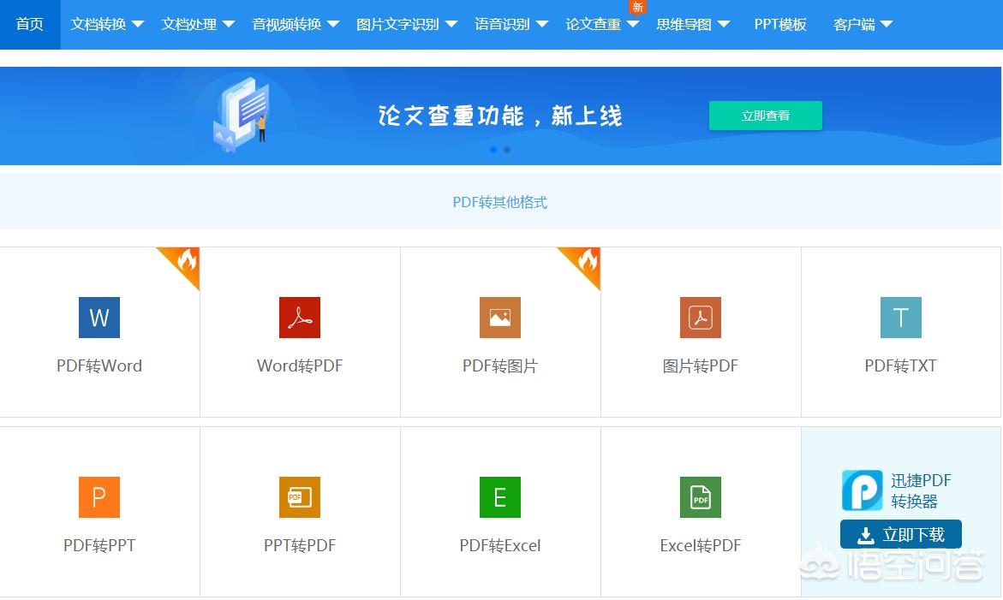1003x600 pixels.
Task: Expand the 客户端 dropdown arrow
Action: tap(886, 24)
